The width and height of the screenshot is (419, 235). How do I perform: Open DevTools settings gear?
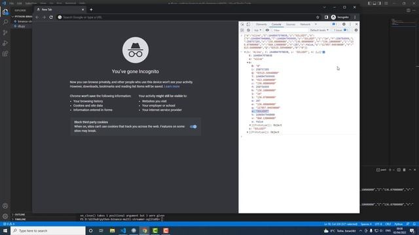(x=344, y=24)
